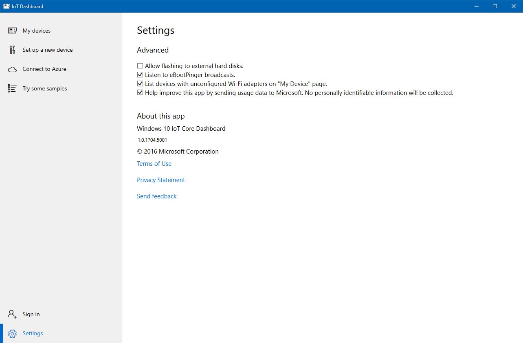Minimize the IoT Dashboard window
The width and height of the screenshot is (523, 343).
pyautogui.click(x=476, y=6)
